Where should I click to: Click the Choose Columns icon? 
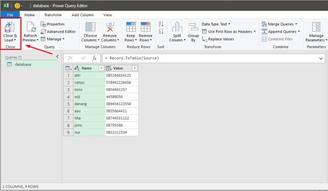click(x=90, y=27)
